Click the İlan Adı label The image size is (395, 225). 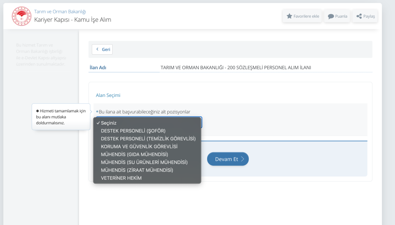coord(98,68)
